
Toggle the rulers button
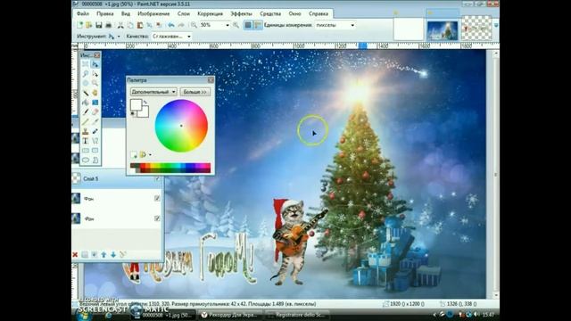pos(258,25)
